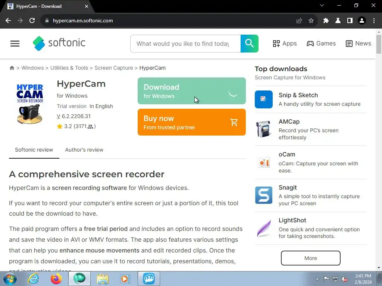
Task: Open the profile avatar icon
Action: [x=362, y=21]
